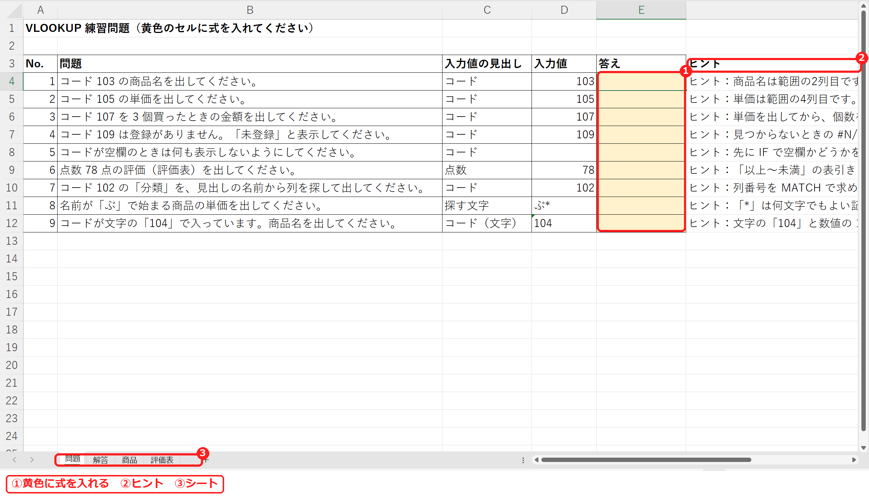This screenshot has width=869, height=496.
Task: Click the vertical scrollbar thumb
Action: click(864, 221)
